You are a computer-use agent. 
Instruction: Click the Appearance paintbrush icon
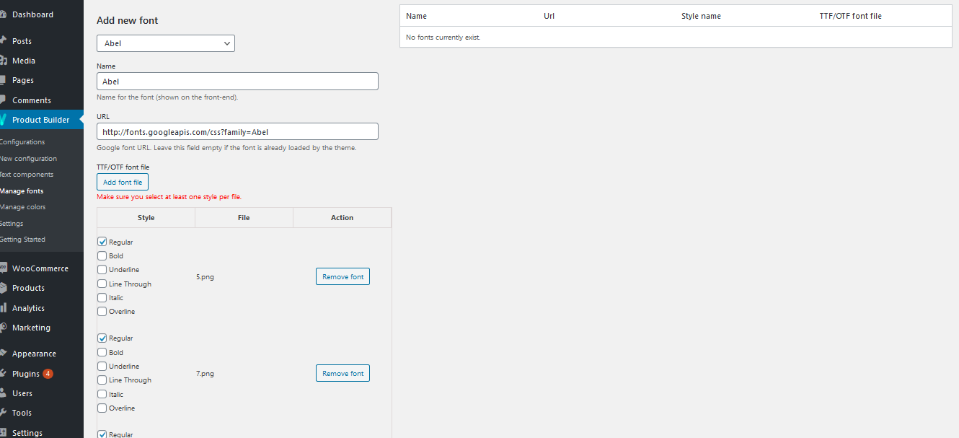tap(4, 354)
